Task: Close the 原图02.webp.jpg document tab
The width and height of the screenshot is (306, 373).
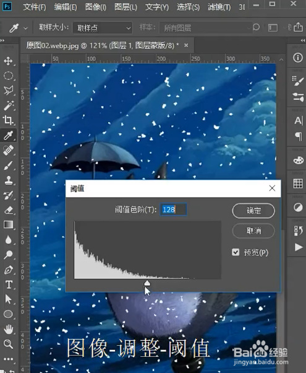Action: click(186, 45)
